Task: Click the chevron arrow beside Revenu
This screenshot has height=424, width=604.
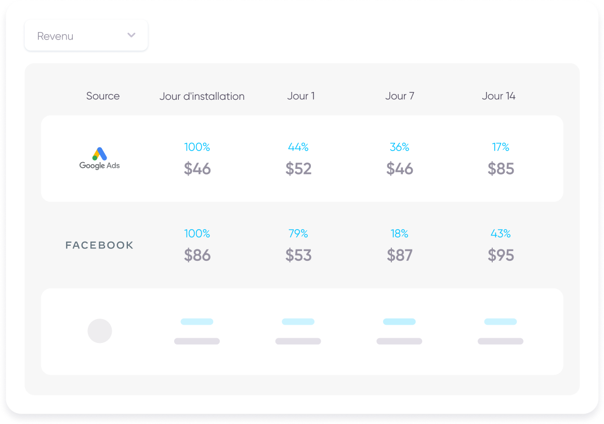Action: [132, 35]
